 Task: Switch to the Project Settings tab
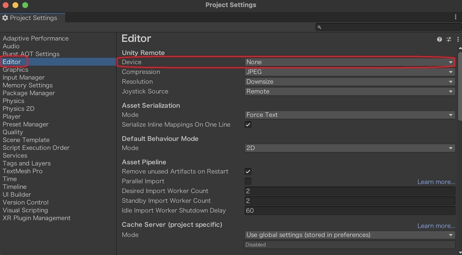click(33, 18)
